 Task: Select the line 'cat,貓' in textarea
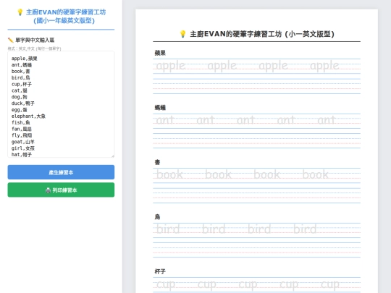[x=20, y=90]
